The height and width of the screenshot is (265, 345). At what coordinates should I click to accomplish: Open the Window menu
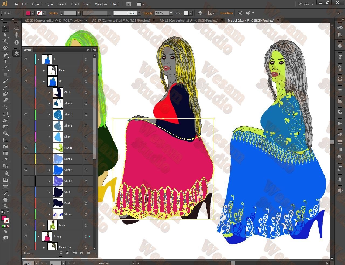pyautogui.click(x=101, y=4)
